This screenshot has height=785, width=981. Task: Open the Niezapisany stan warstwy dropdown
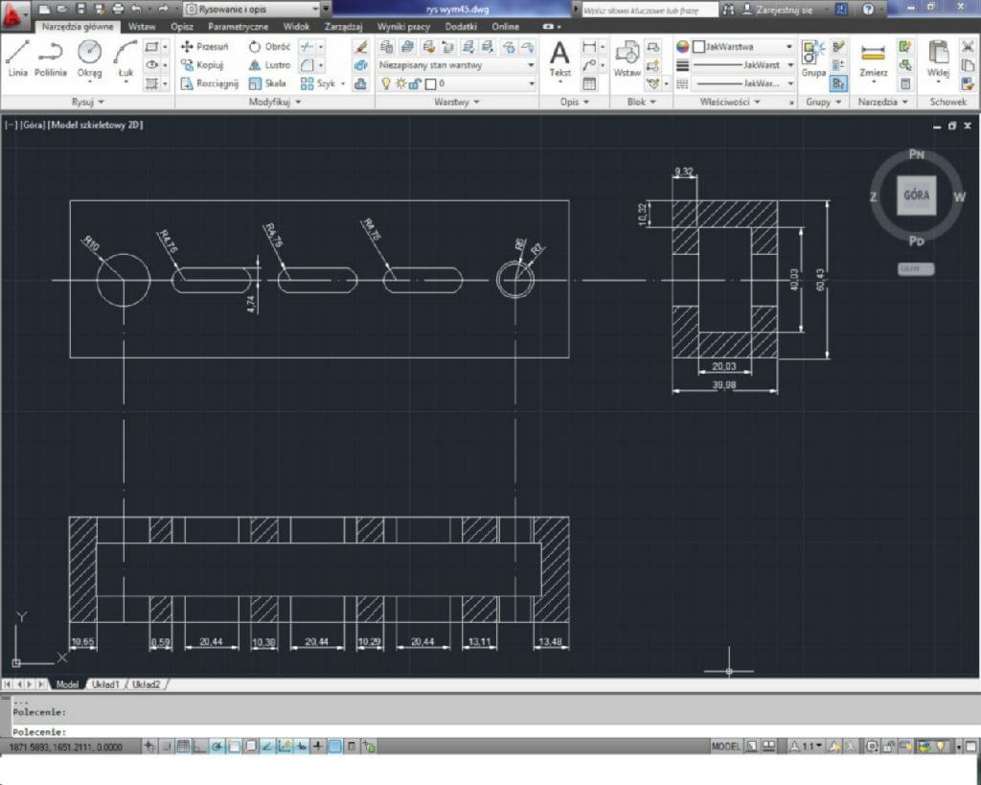point(456,64)
